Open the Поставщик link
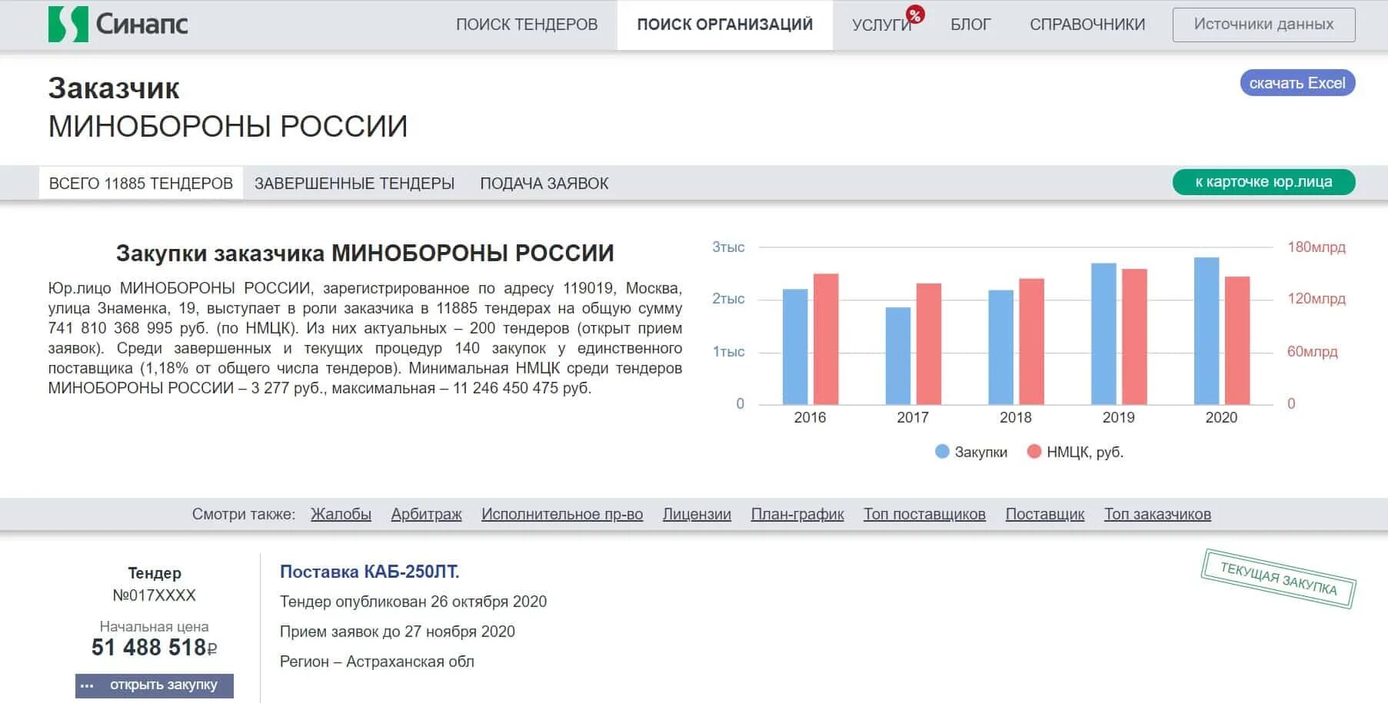Screen dimensions: 1388x703 1045,514
